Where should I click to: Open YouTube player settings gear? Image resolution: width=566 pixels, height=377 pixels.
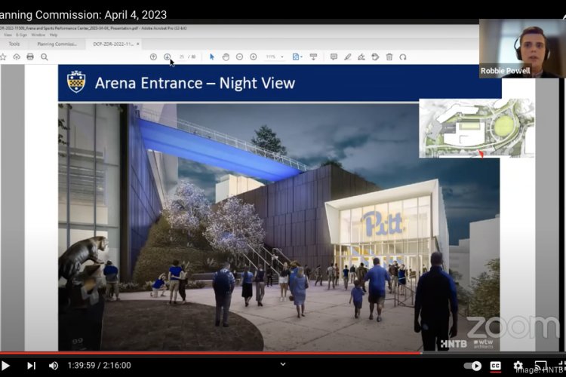tap(518, 366)
